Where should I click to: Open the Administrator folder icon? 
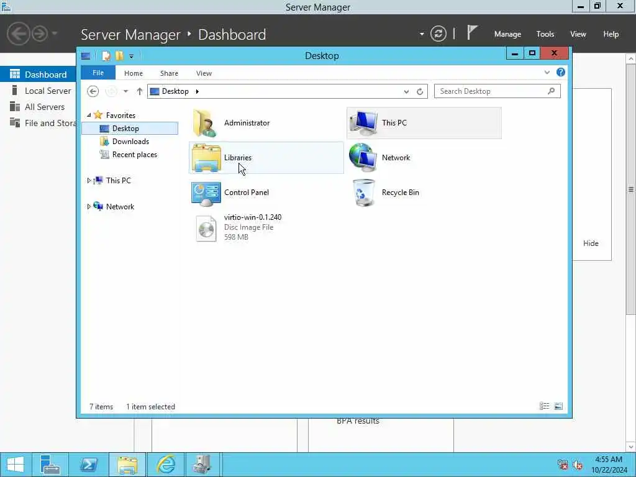point(205,123)
